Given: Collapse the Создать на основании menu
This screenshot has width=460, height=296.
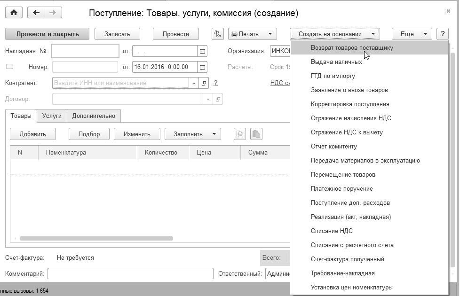Looking at the screenshot, I should 335,34.
